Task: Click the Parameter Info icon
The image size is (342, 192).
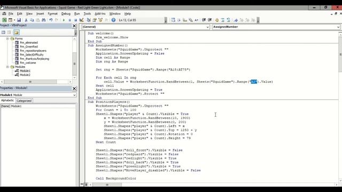Action: [191, 20]
